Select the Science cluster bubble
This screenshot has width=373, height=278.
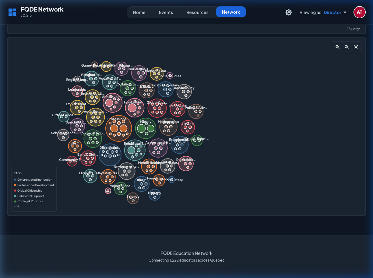pos(133,198)
